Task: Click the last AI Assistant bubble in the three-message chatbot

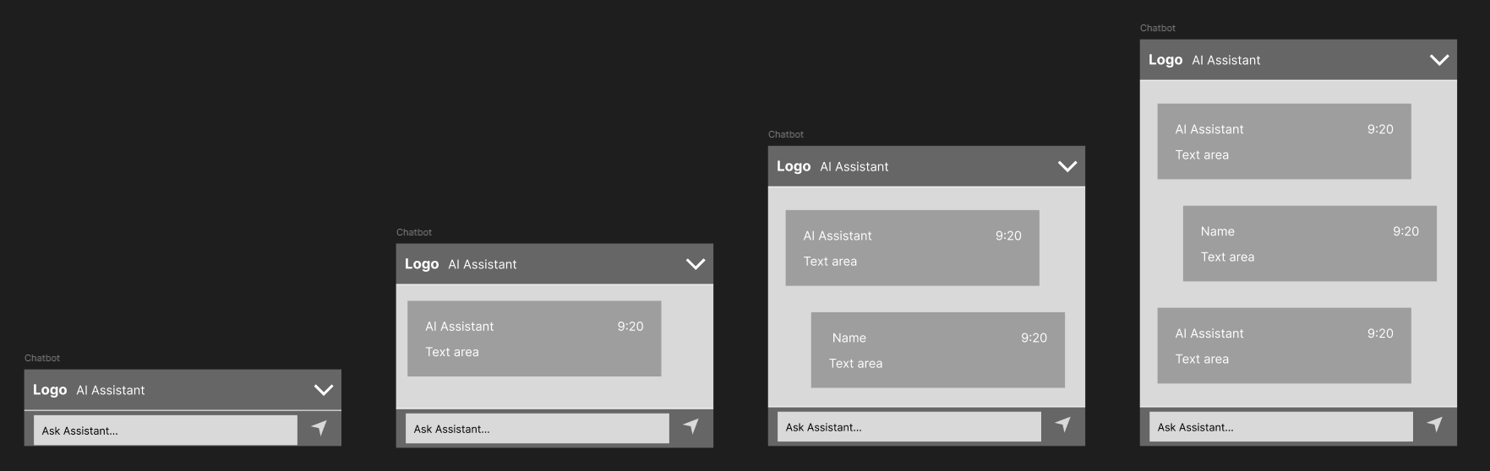Action: [x=1284, y=346]
